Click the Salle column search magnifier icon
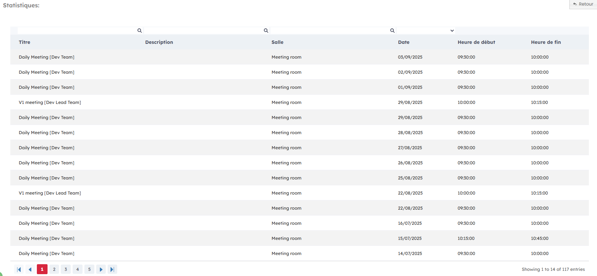597x276 pixels. click(x=392, y=31)
